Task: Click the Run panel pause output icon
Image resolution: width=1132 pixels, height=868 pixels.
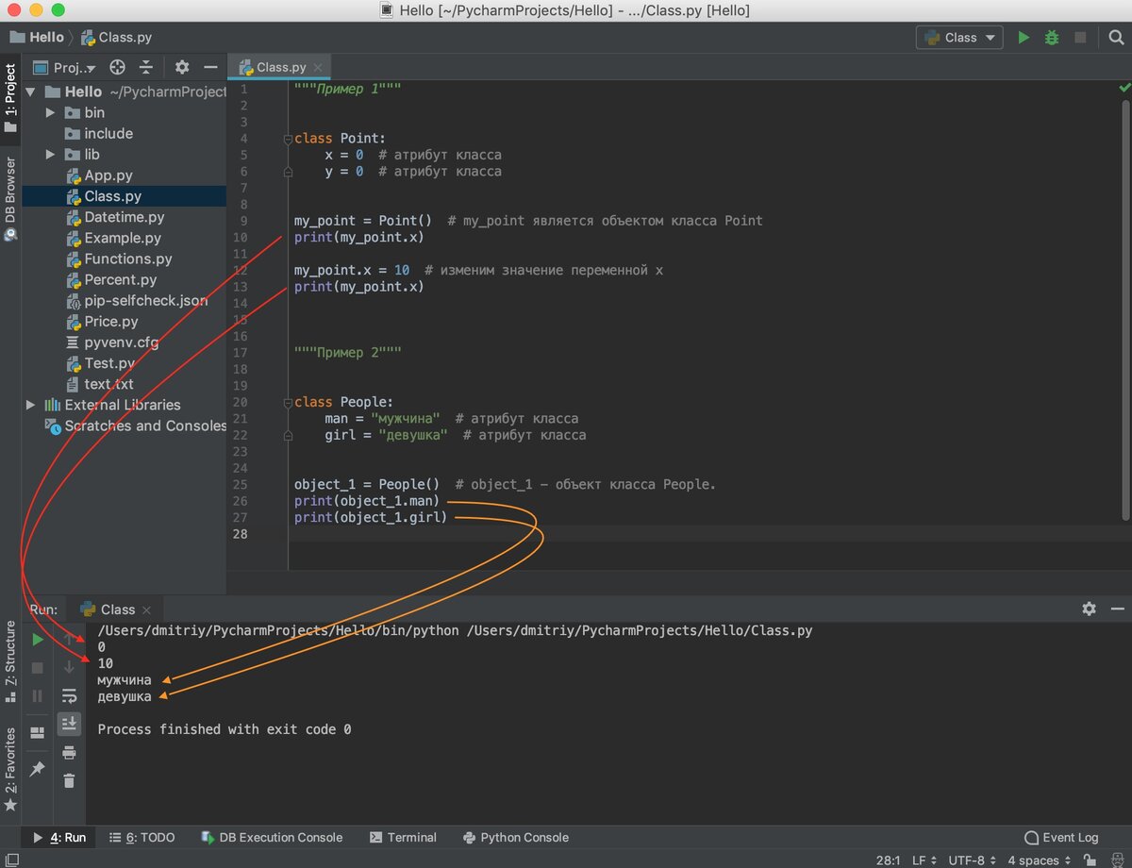Action: 38,695
